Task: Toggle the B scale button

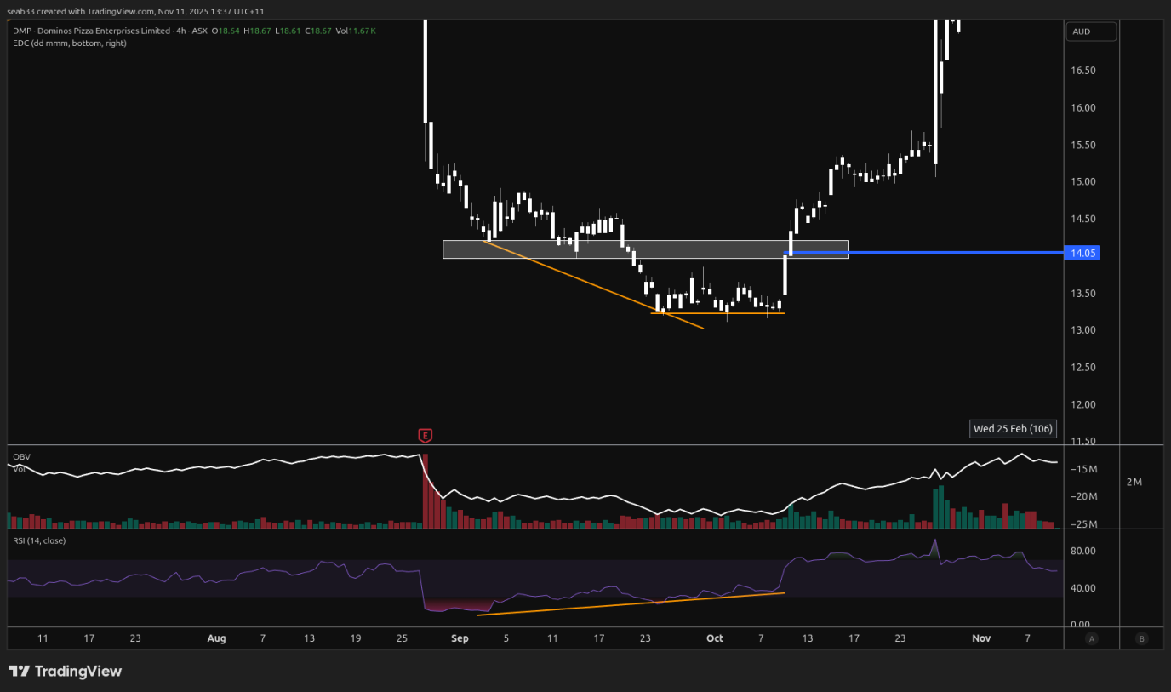Action: 1141,638
